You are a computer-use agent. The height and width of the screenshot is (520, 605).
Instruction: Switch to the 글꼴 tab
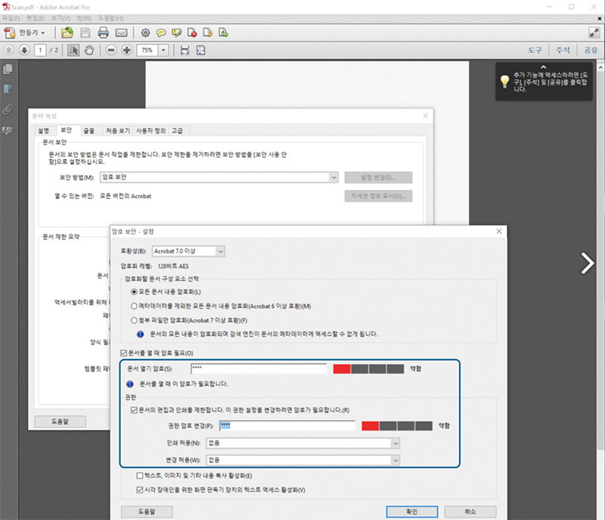pos(89,130)
